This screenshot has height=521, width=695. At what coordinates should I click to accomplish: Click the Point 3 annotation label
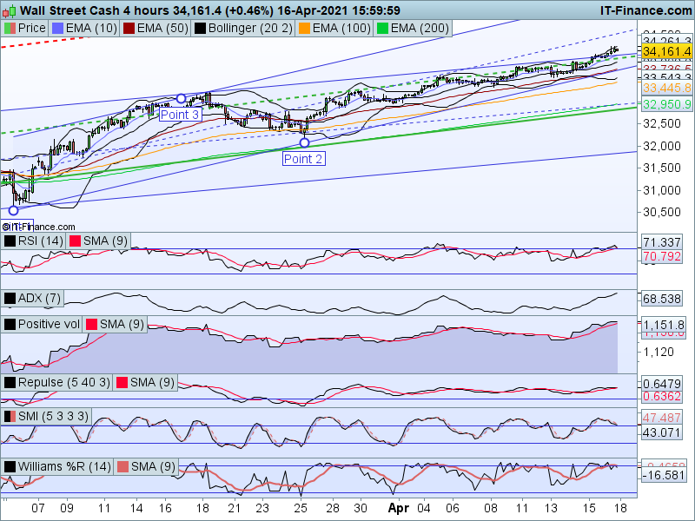point(180,115)
